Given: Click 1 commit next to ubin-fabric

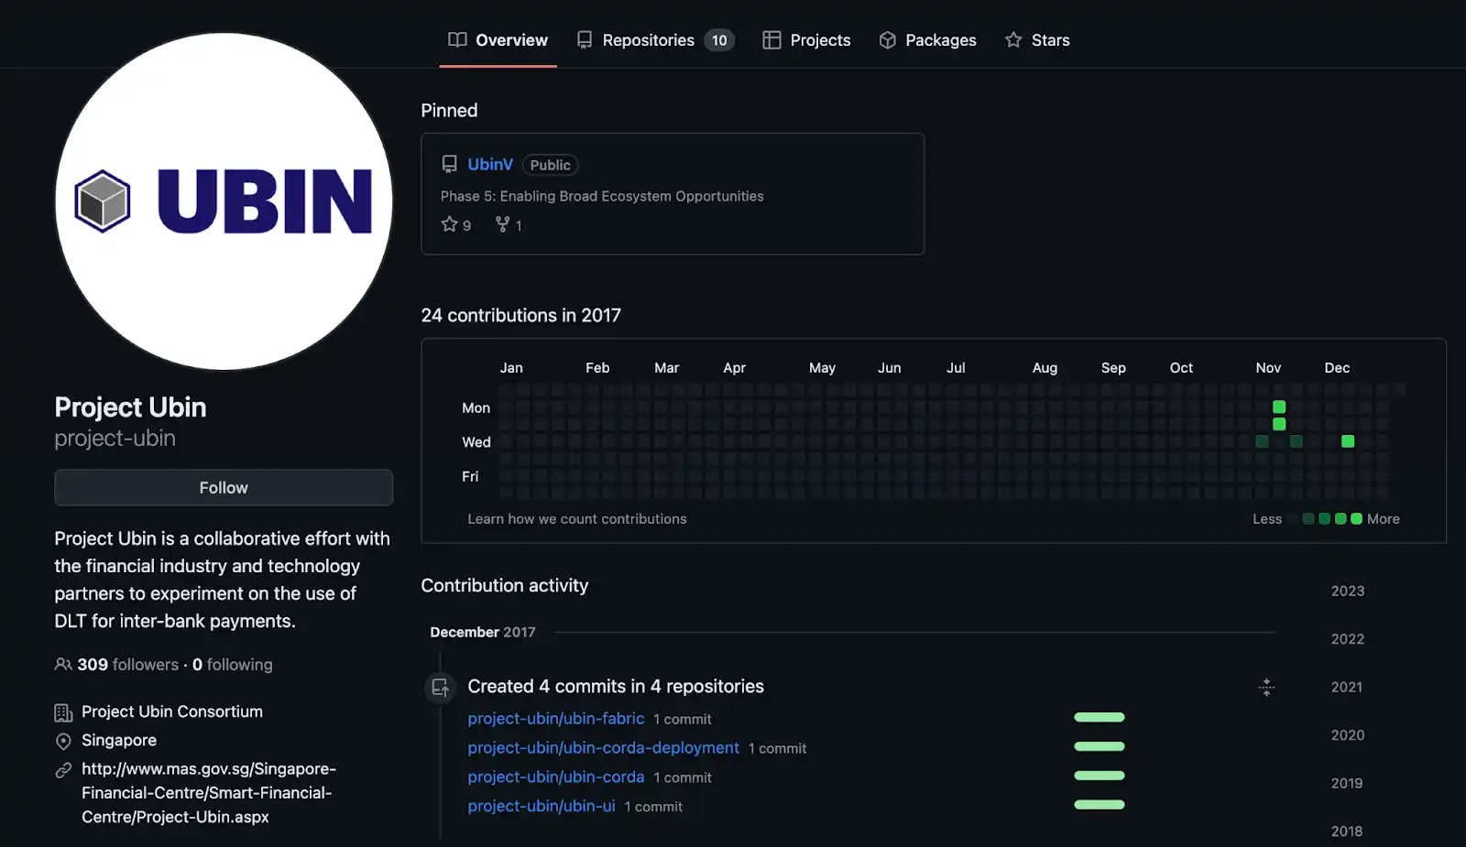Looking at the screenshot, I should click(x=683, y=720).
